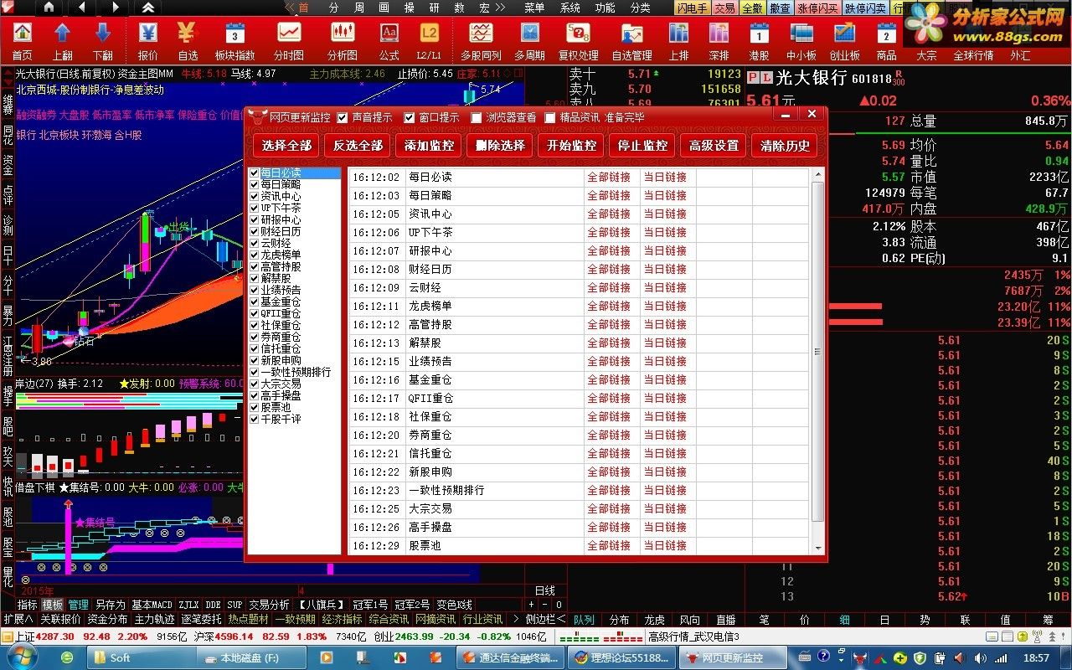Open the 分时图 intraday chart icon
1072x670 pixels.
point(289,33)
